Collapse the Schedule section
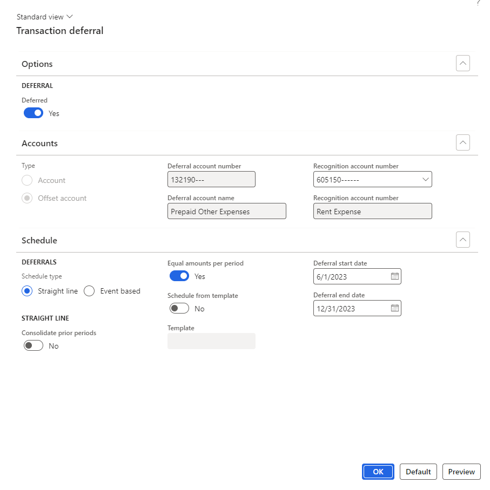The width and height of the screenshot is (490, 490). click(x=462, y=240)
